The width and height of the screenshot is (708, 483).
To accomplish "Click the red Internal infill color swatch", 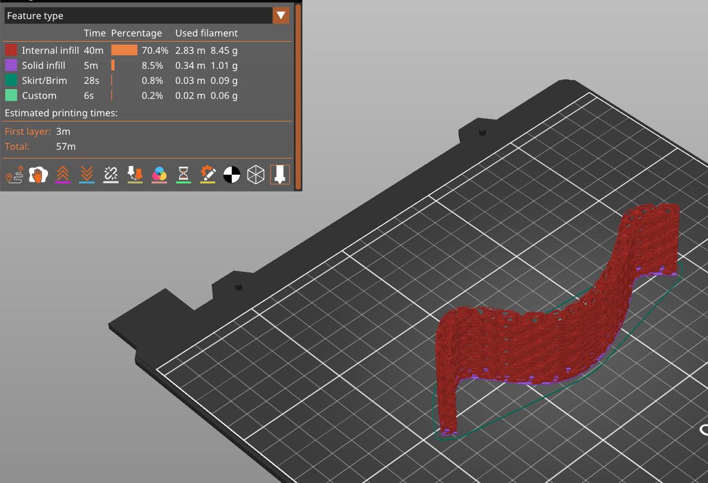I will tap(11, 50).
